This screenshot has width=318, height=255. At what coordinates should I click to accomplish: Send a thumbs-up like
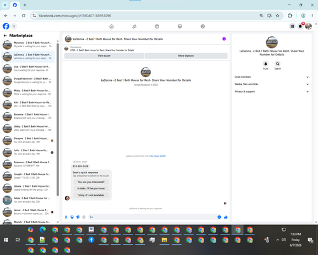[226, 217]
